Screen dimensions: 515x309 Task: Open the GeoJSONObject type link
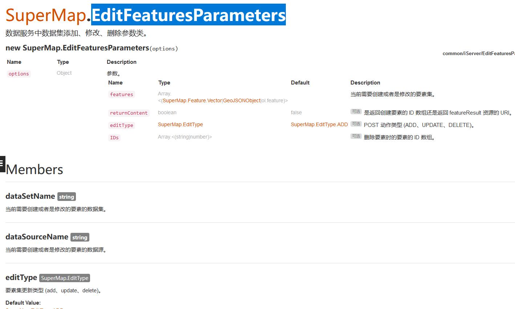242,100
